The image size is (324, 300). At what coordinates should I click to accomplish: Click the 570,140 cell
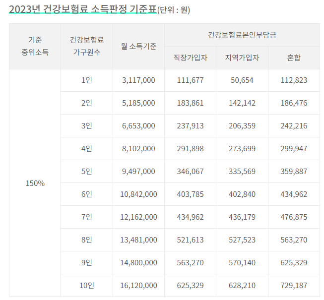click(242, 263)
